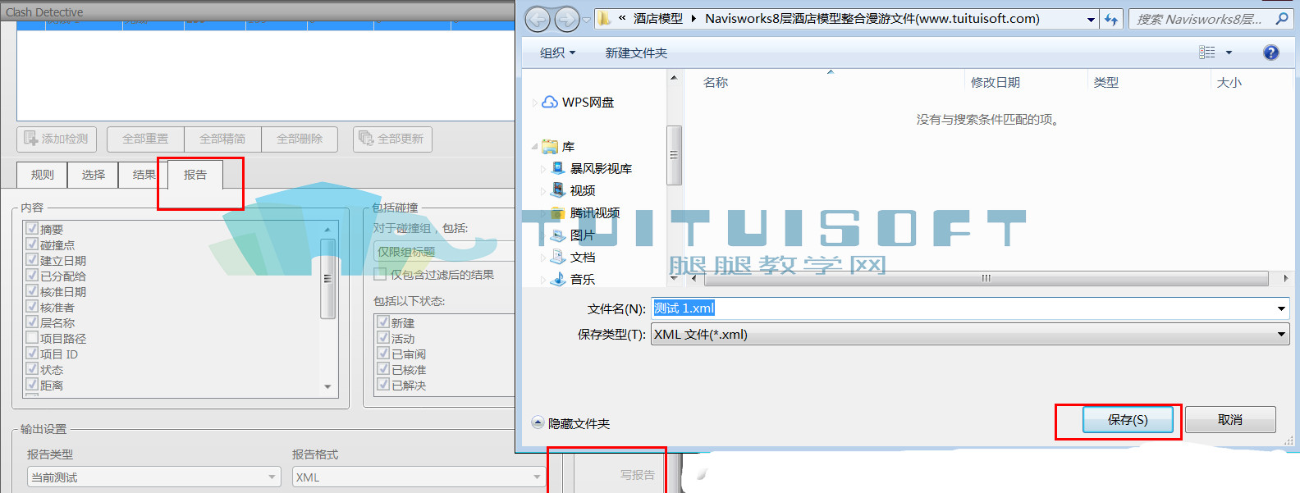The width and height of the screenshot is (1300, 493).
Task: Toggle the 项目路径 checkbox
Action: tap(32, 338)
